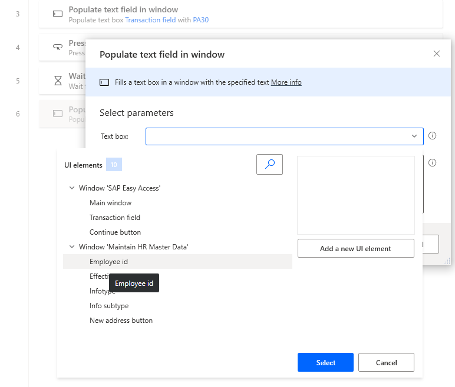This screenshot has width=455, height=387.
Task: Click the UI elements count badge 10
Action: [114, 165]
